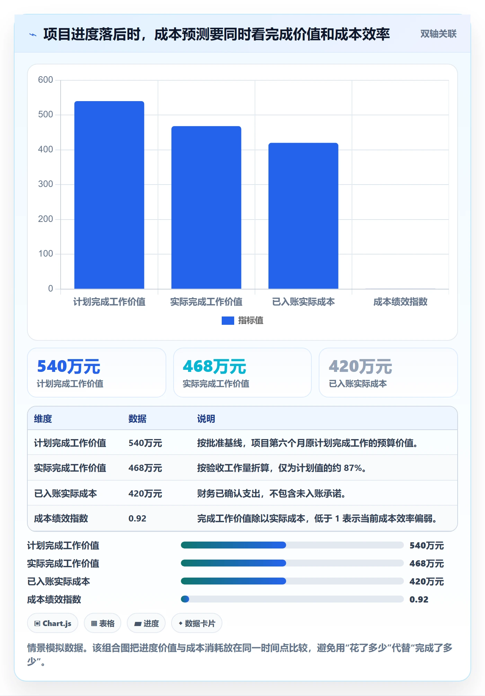Click the 数据卡片 tag chip
Image resolution: width=485 pixels, height=696 pixels.
click(197, 623)
